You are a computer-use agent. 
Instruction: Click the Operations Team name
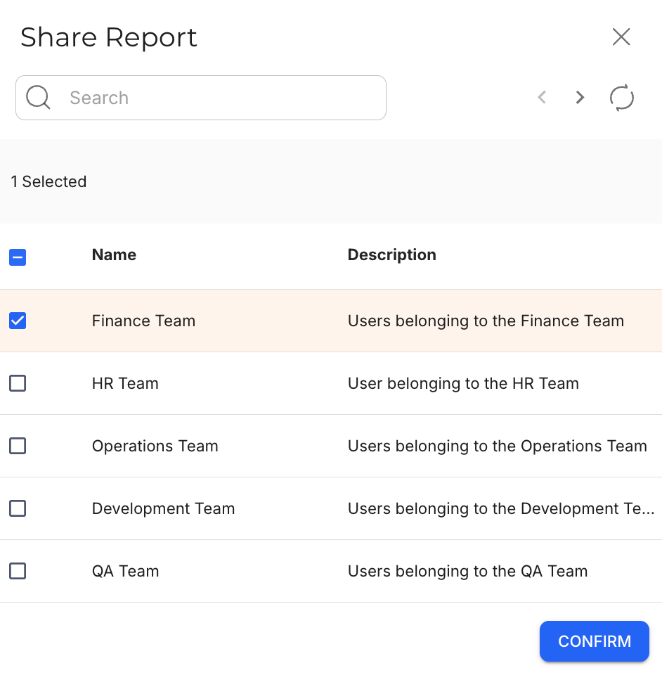point(155,446)
